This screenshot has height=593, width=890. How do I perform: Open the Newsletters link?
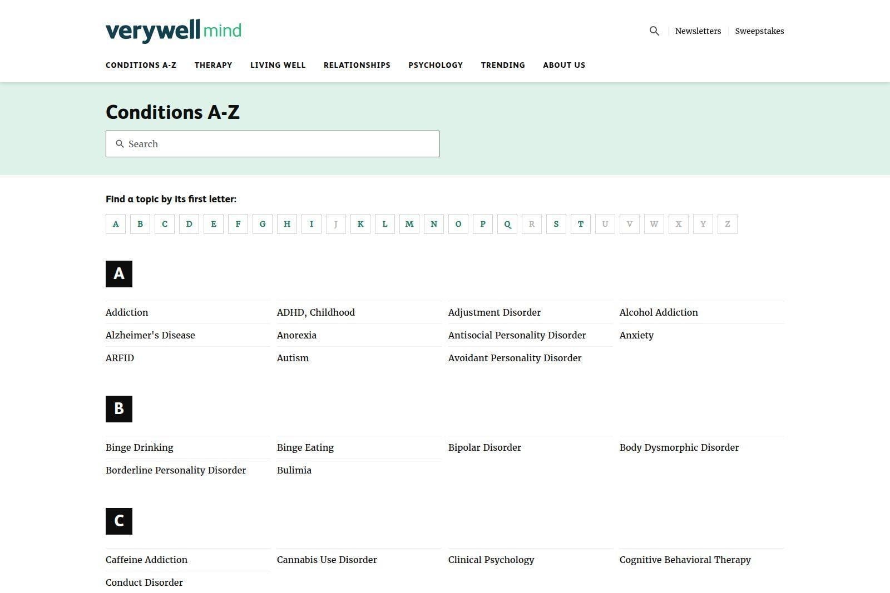(x=698, y=31)
